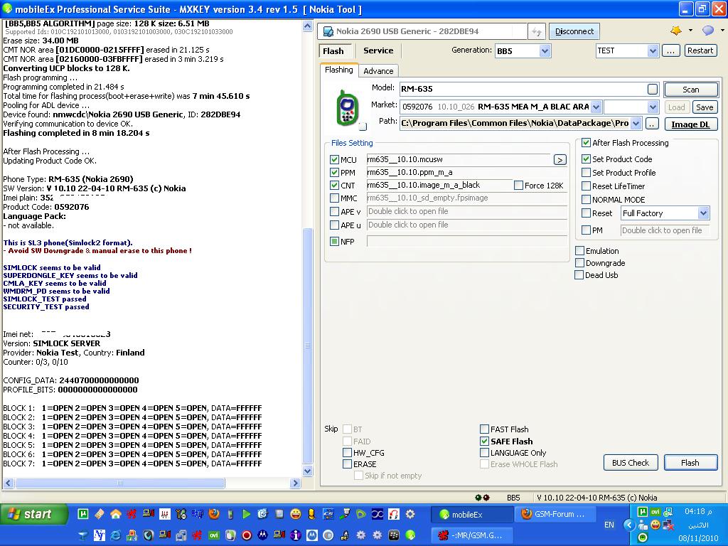Open Internet Explorer from quick launch
Image resolution: width=728 pixels, height=546 pixels.
[116, 535]
